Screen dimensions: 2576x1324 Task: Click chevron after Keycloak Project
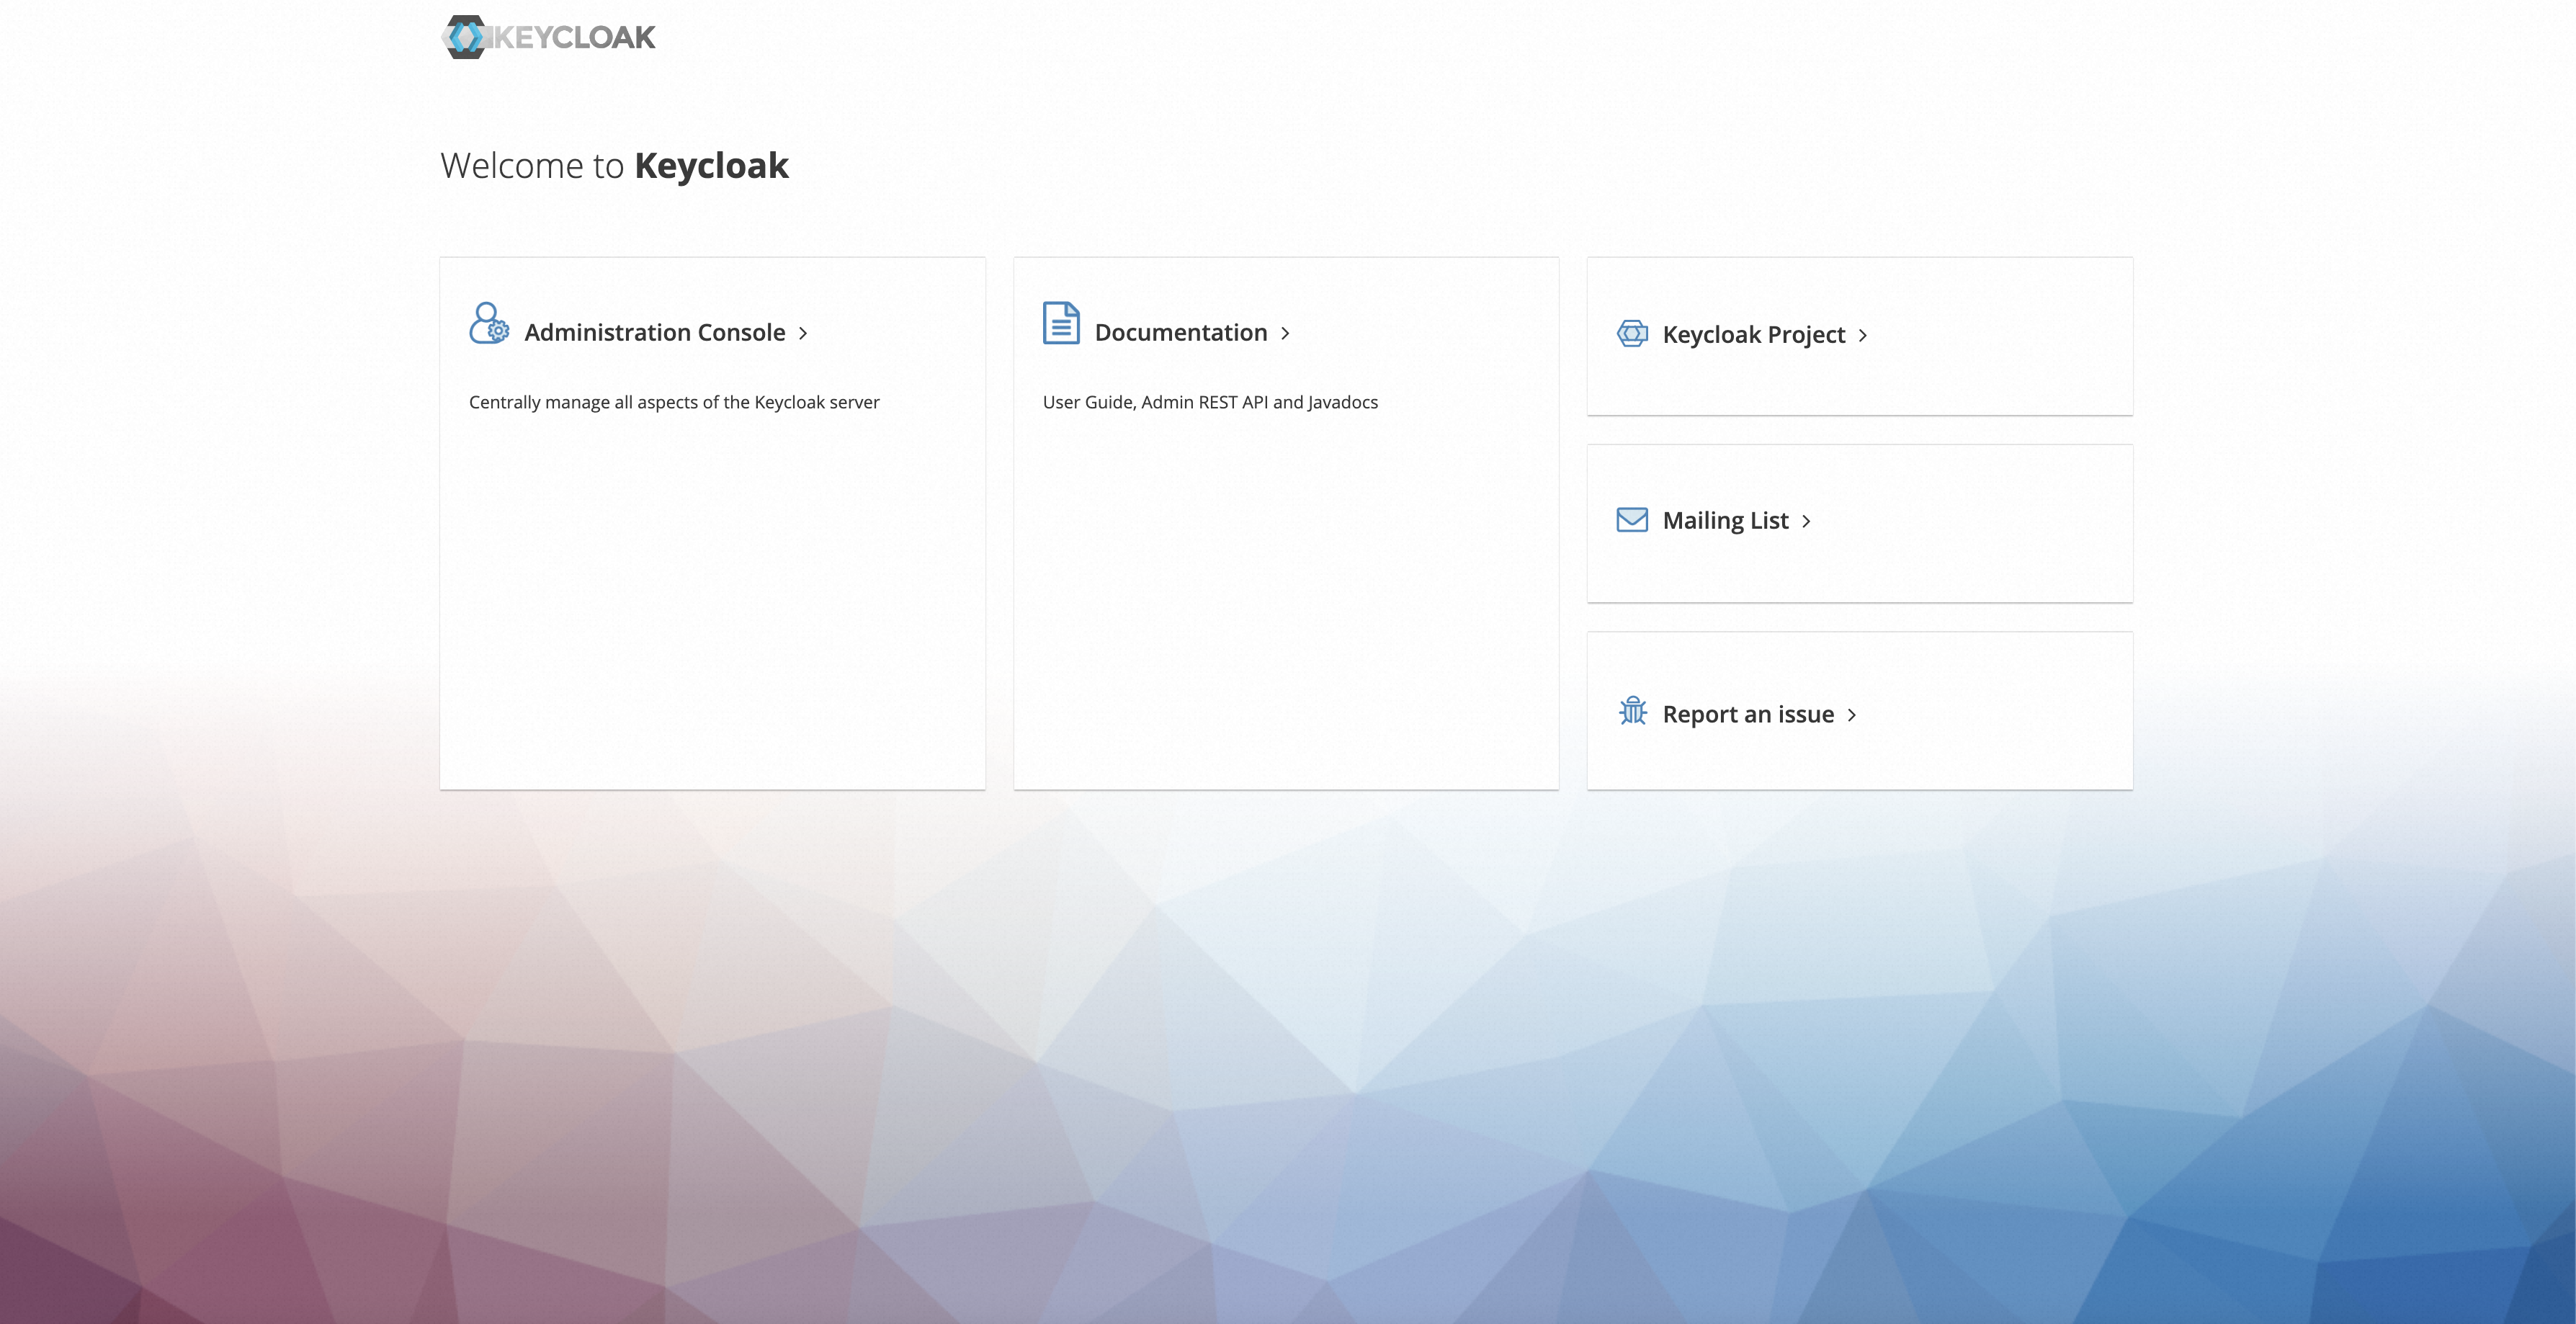(x=1863, y=336)
